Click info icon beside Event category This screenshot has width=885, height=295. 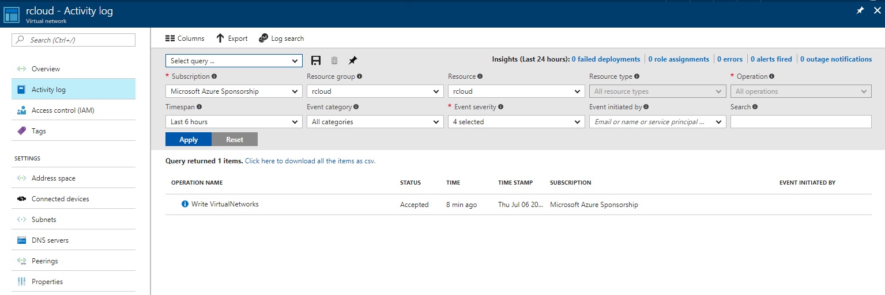click(356, 106)
